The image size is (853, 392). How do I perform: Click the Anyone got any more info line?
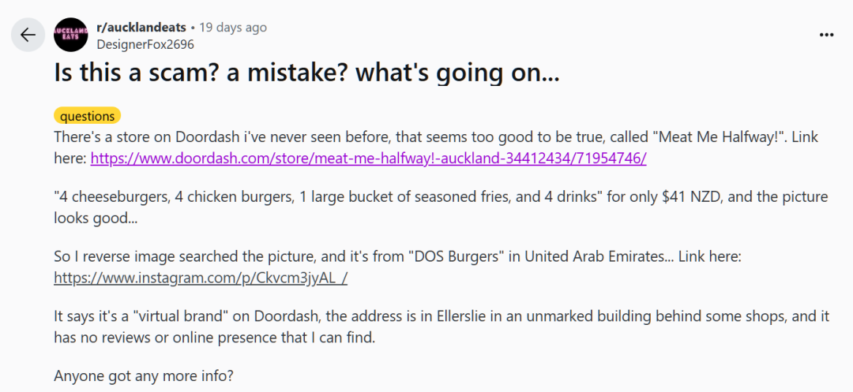click(145, 375)
